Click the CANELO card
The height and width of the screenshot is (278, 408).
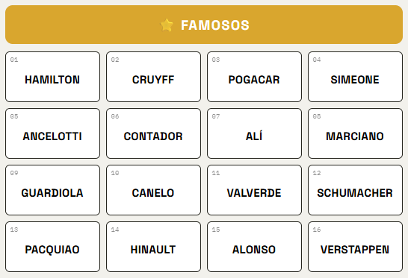(x=153, y=190)
